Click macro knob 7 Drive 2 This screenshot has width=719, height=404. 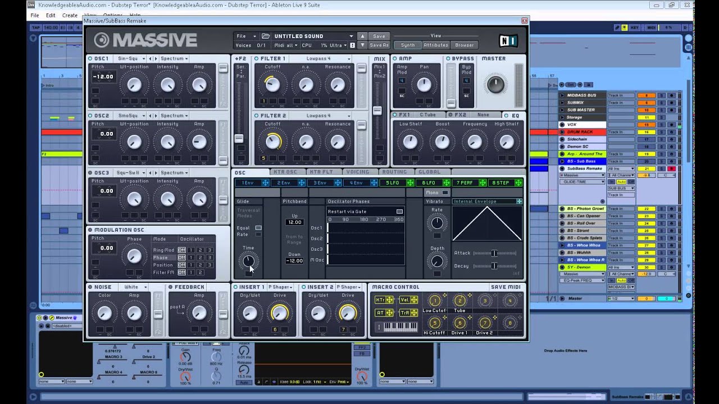tap(484, 323)
